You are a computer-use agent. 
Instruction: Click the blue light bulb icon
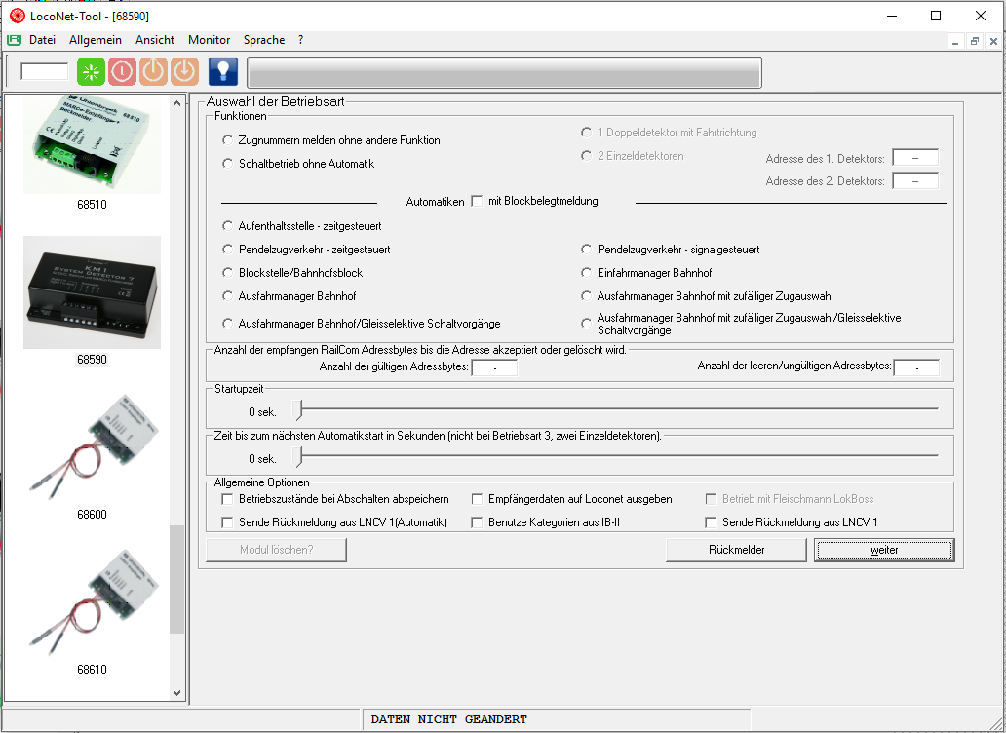tap(223, 72)
